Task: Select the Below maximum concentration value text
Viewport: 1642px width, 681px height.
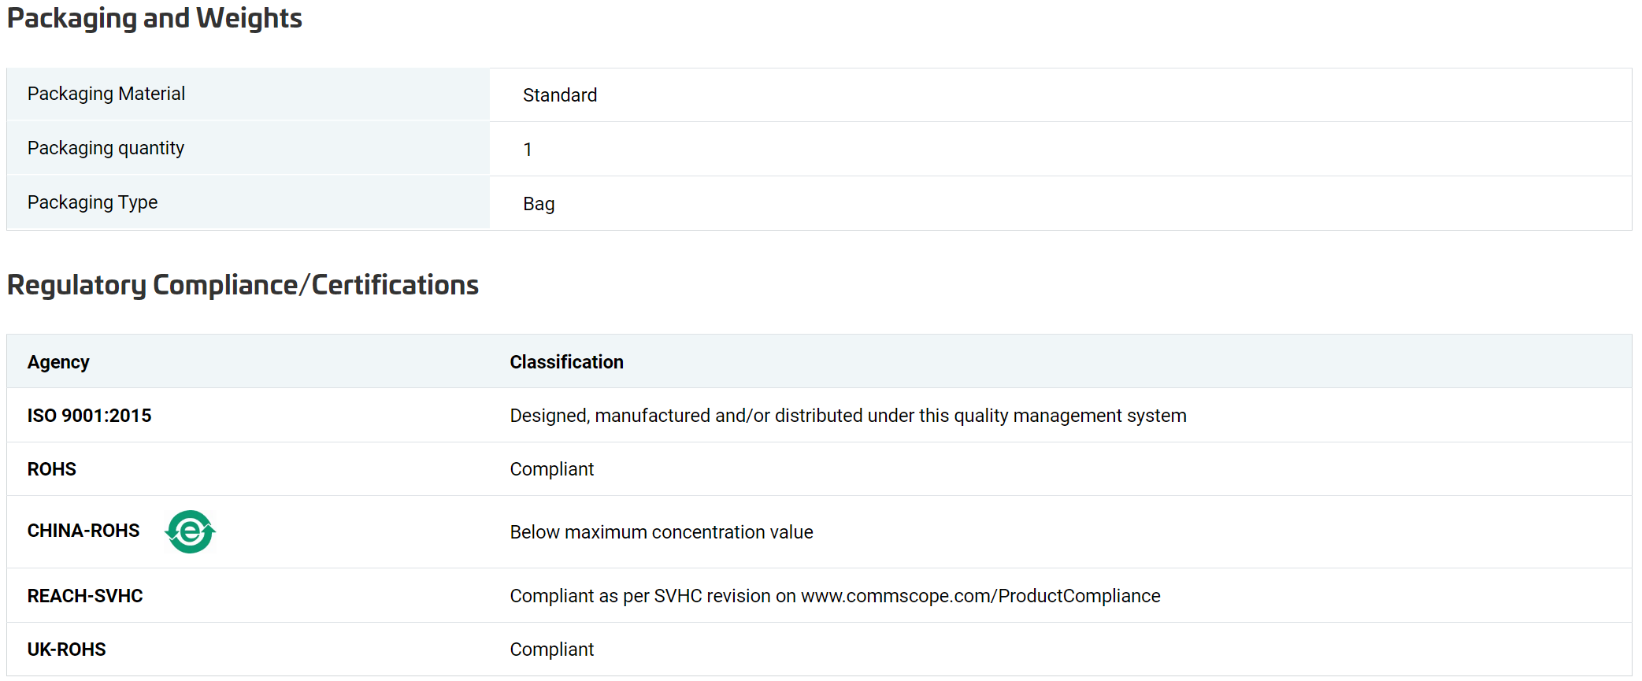Action: point(662,532)
